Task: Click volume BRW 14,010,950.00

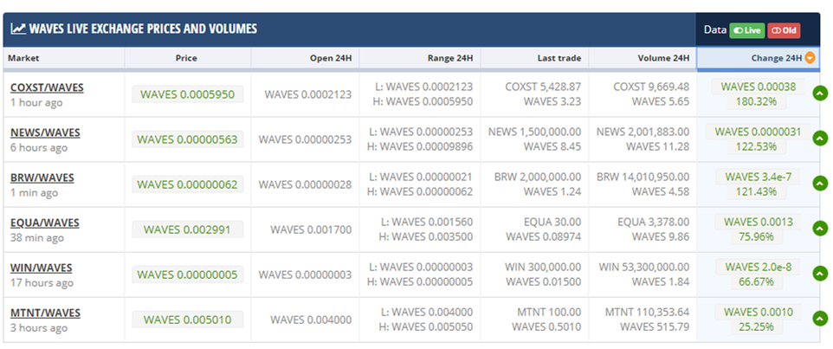Action: (643, 177)
